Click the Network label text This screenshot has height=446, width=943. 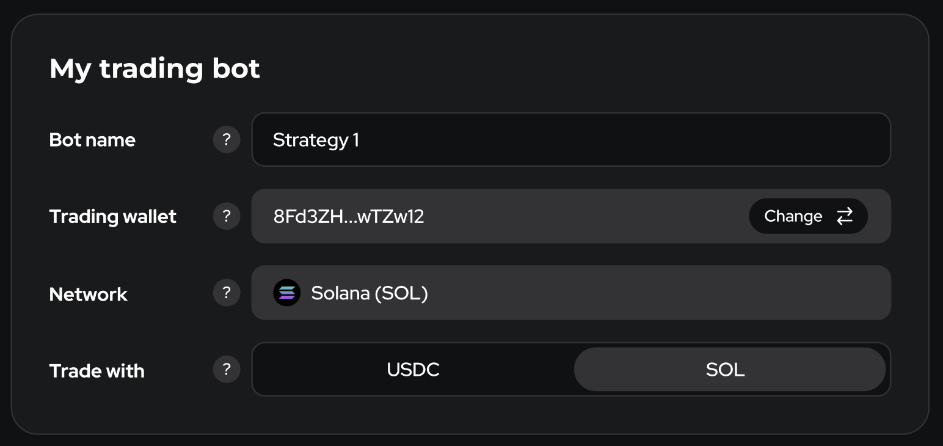pyautogui.click(x=89, y=294)
